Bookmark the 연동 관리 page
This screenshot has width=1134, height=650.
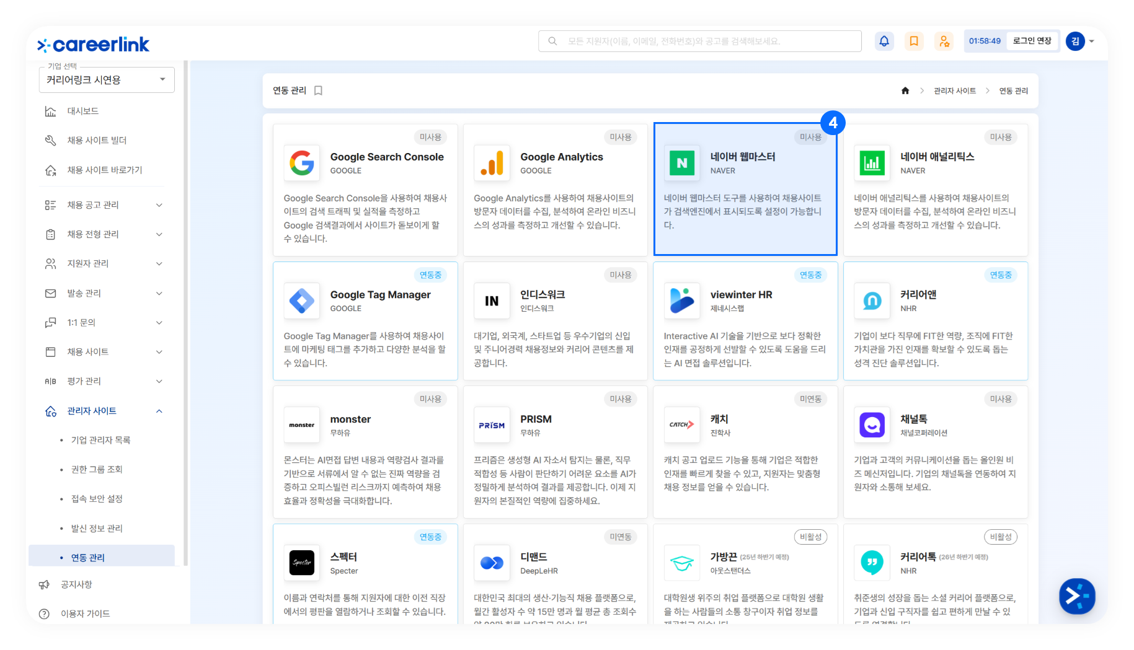(319, 90)
